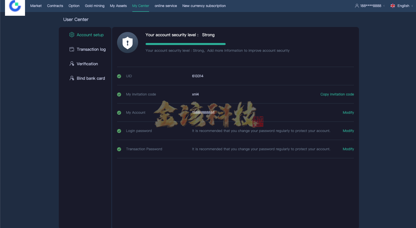Click the Bind bank card icon
Image resolution: width=416 pixels, height=228 pixels.
point(72,78)
